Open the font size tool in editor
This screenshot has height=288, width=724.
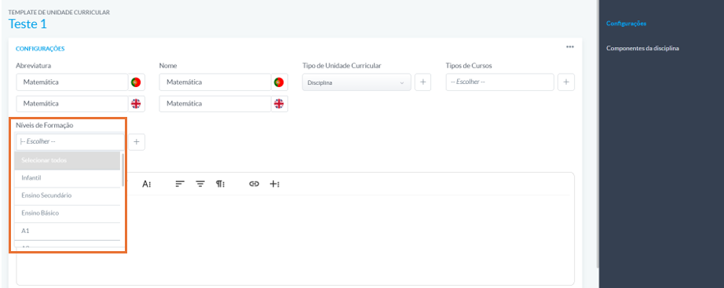click(x=147, y=184)
